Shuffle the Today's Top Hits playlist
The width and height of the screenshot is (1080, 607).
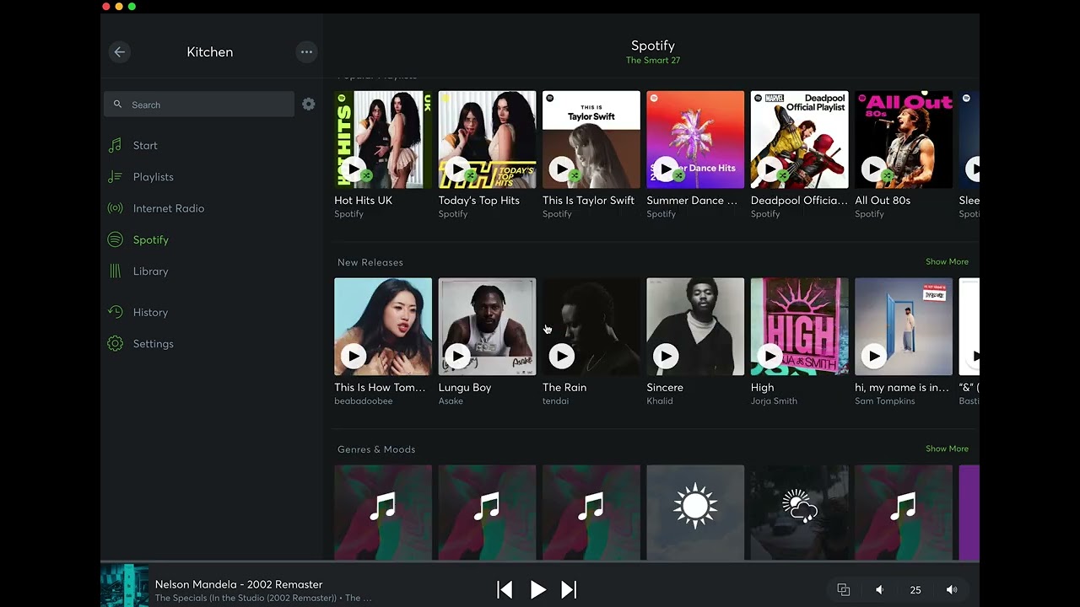(x=471, y=175)
